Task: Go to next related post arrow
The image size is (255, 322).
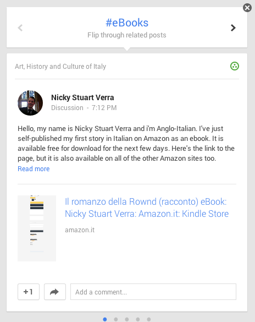Action: click(233, 28)
